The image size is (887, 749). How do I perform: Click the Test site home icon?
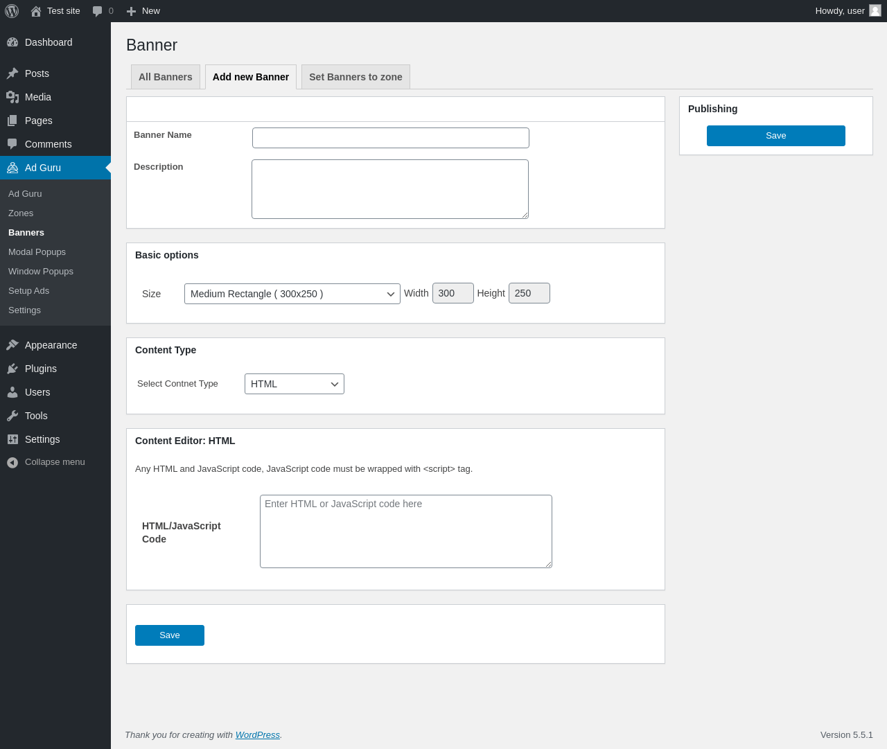click(x=36, y=11)
